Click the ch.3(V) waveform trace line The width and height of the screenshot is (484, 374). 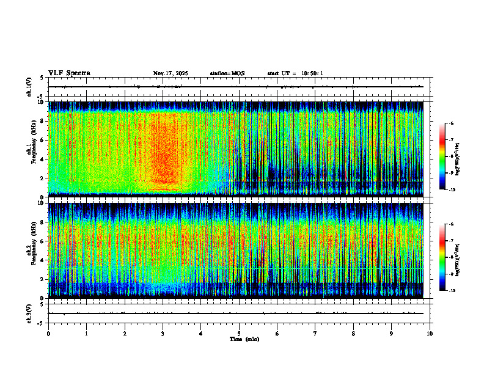click(236, 313)
